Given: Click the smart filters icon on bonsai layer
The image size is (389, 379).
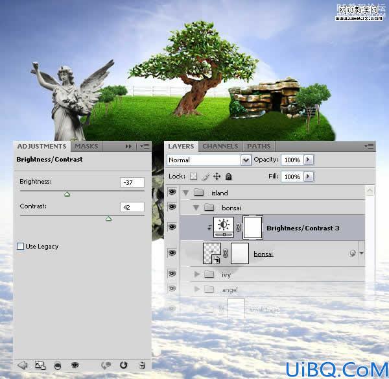Looking at the screenshot, I should (352, 253).
